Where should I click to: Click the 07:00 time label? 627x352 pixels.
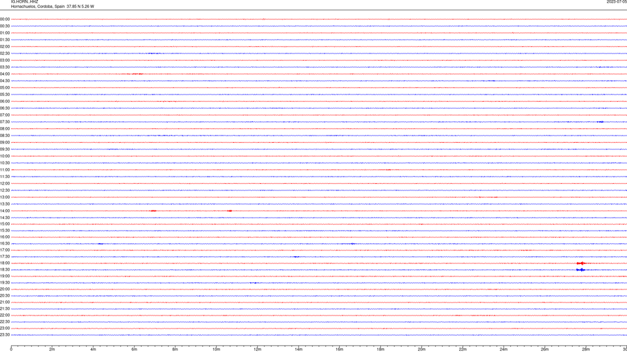click(5, 115)
